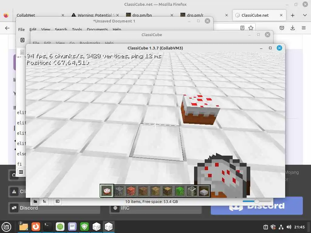Open the Files folder in the taskbar
The height and width of the screenshot is (233, 311).
tap(24, 227)
